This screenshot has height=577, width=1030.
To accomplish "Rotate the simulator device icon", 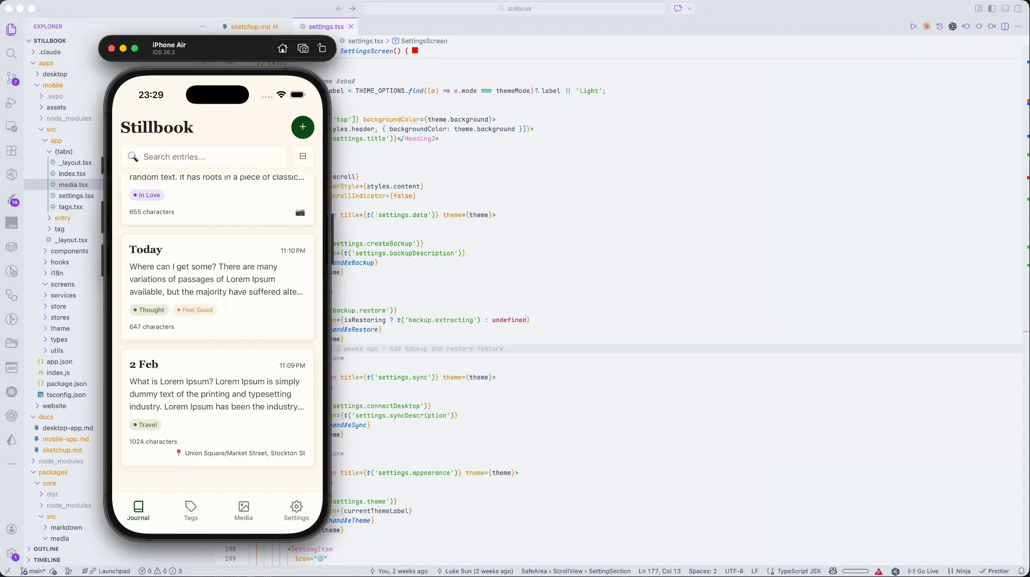I will tap(322, 48).
